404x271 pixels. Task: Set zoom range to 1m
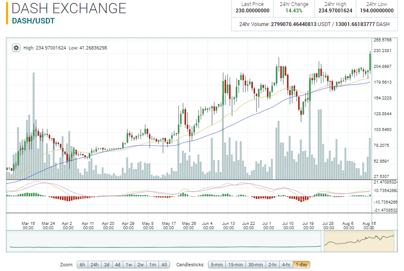tap(153, 265)
